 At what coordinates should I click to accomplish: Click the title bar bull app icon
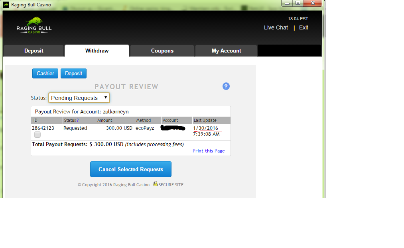point(6,5)
